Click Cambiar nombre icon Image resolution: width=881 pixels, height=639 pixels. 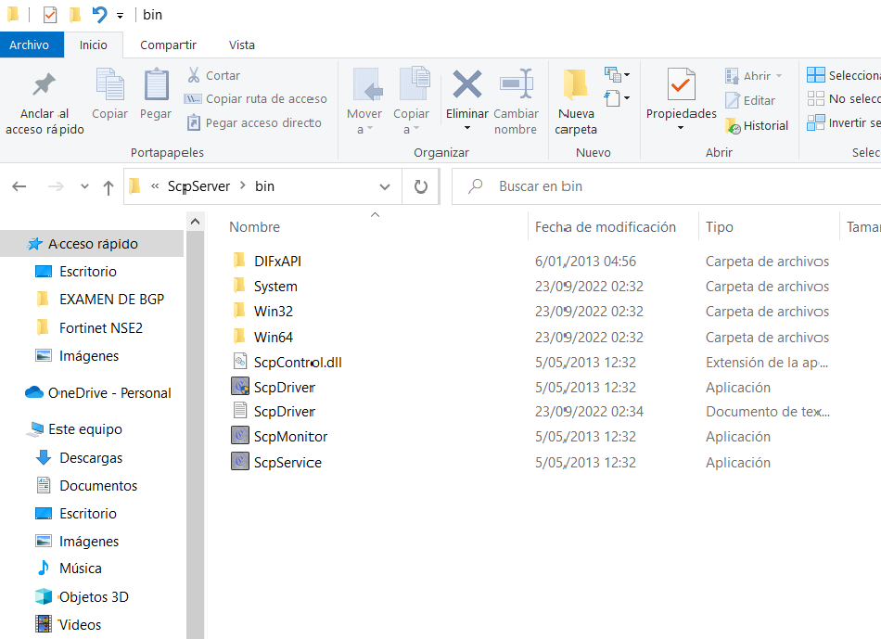[x=516, y=84]
